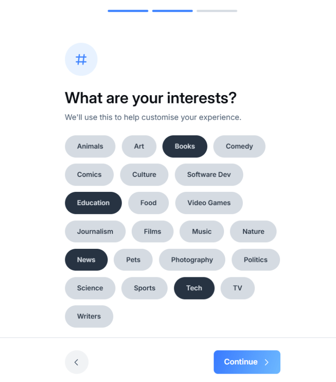
Task: Select the Journalism interest
Action: [x=95, y=231]
